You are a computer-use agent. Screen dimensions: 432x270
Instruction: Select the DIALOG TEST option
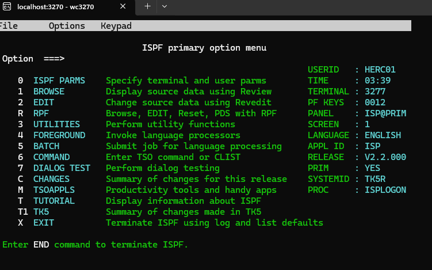click(x=62, y=168)
